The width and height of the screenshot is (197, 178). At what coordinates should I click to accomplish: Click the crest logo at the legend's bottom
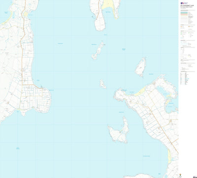click(180, 175)
